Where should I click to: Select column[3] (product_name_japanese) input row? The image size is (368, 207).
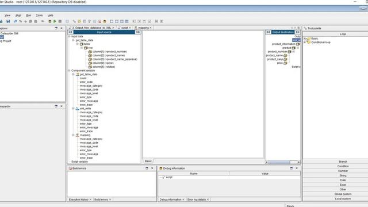[x=115, y=59]
